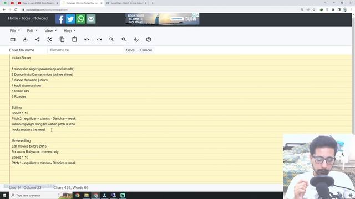The image size is (355, 199).
Task: Expand the View dropdown menu
Action: click(50, 31)
